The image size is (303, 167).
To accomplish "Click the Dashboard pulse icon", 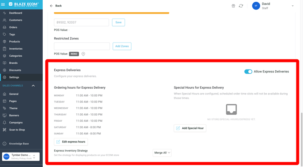I will [4, 13].
